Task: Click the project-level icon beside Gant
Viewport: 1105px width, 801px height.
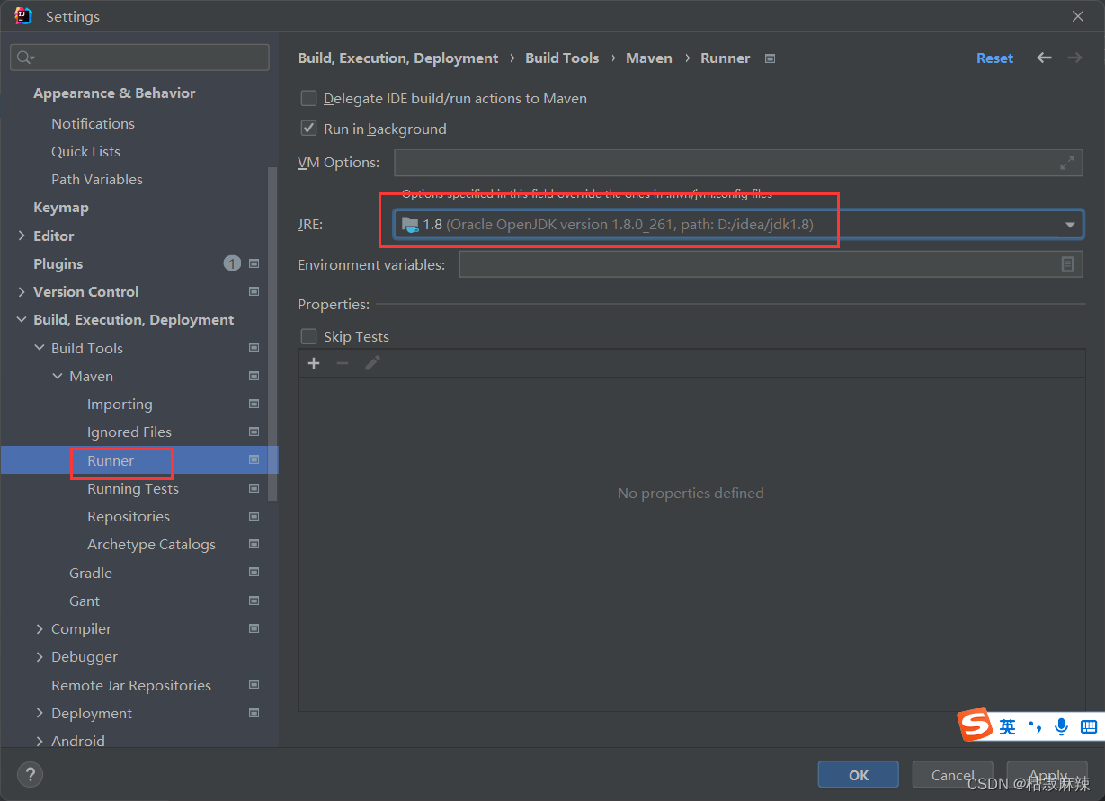Action: click(x=254, y=601)
